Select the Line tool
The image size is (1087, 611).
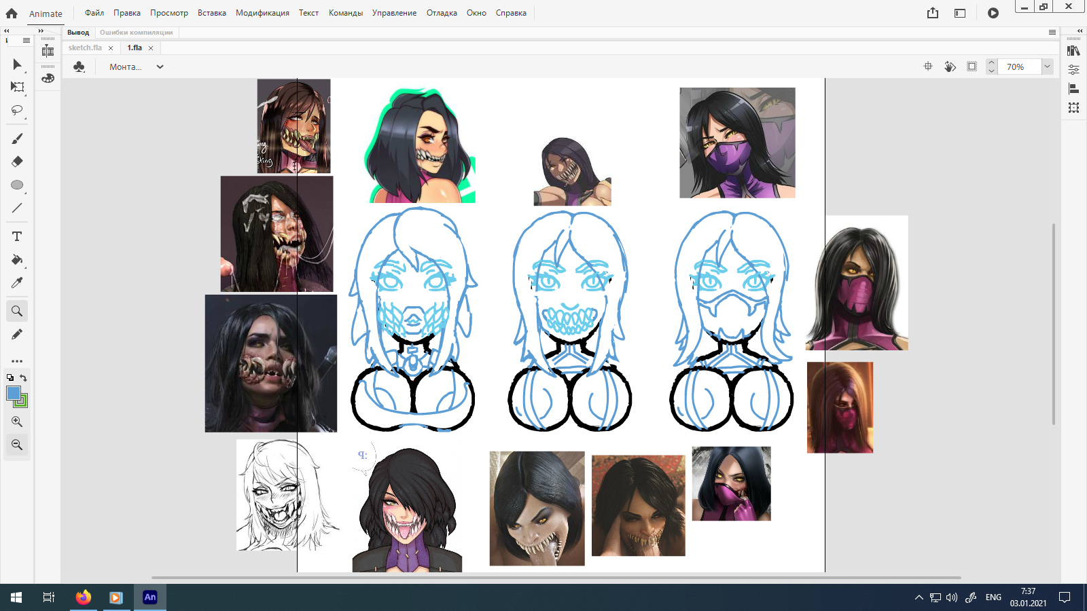coord(17,208)
